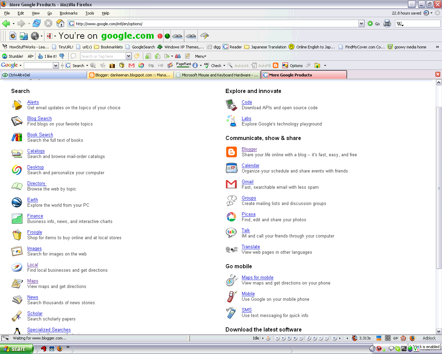Click the Alerts link

(x=33, y=102)
